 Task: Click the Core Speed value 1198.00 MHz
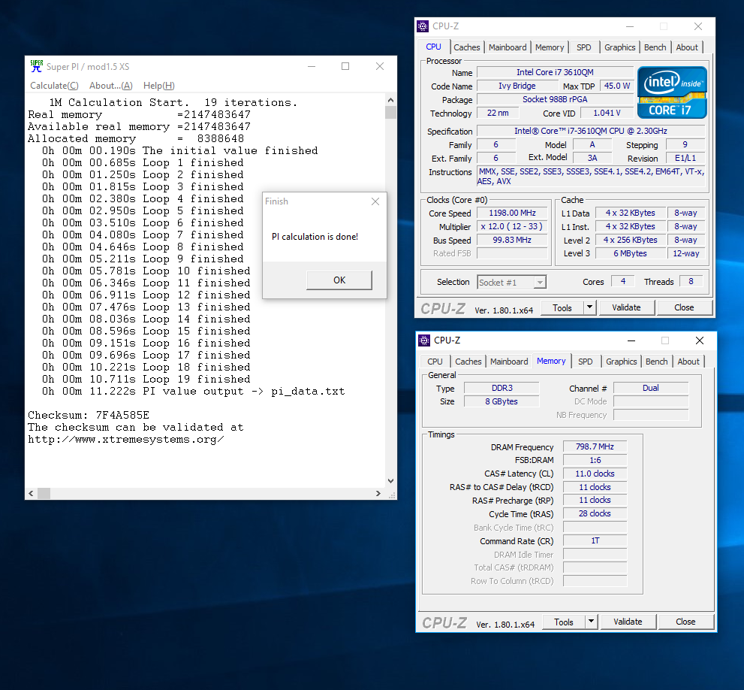pos(513,213)
